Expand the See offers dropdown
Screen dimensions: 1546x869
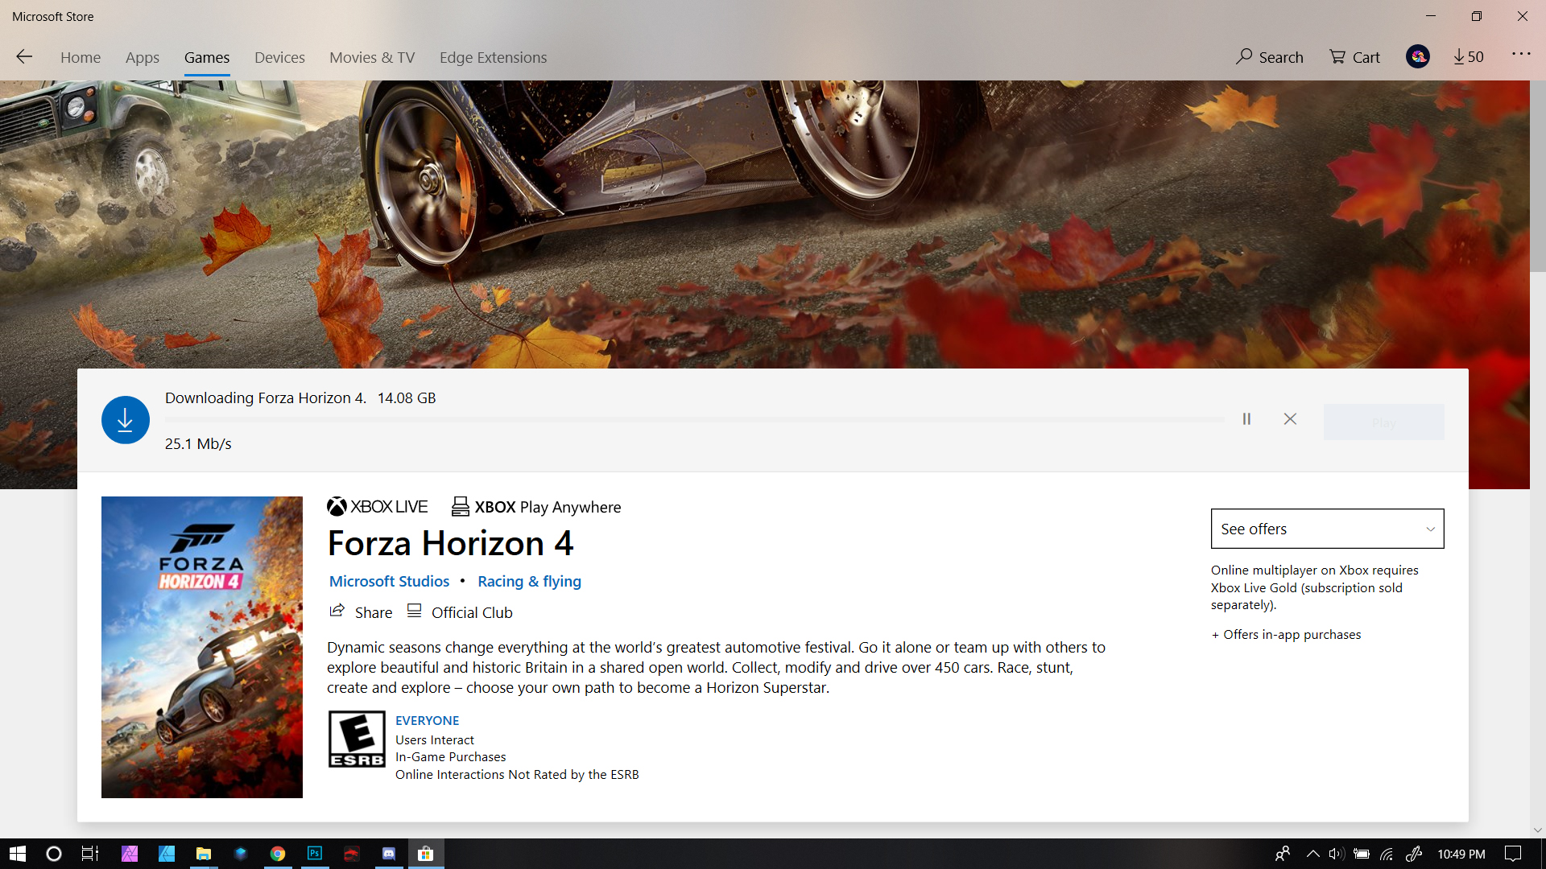coord(1327,529)
